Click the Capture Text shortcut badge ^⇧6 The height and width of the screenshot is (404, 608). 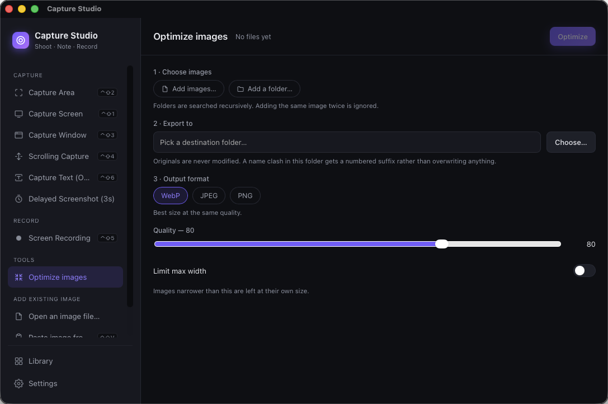click(x=107, y=178)
